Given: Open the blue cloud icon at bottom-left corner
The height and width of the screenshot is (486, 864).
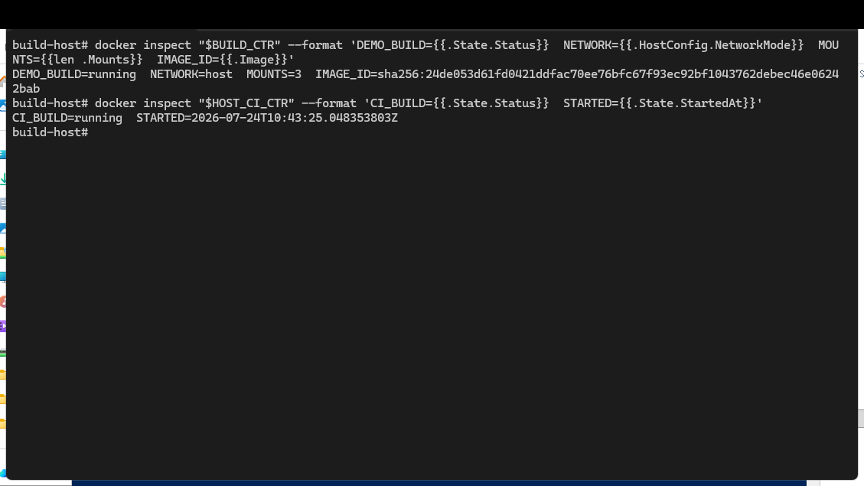Looking at the screenshot, I should [3, 473].
